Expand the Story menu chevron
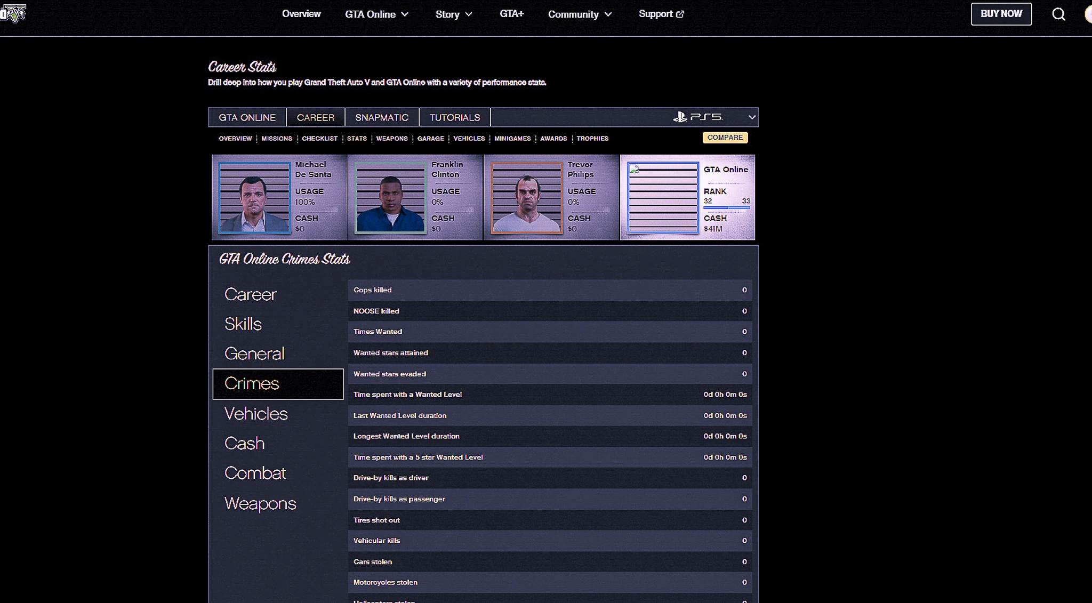 469,14
